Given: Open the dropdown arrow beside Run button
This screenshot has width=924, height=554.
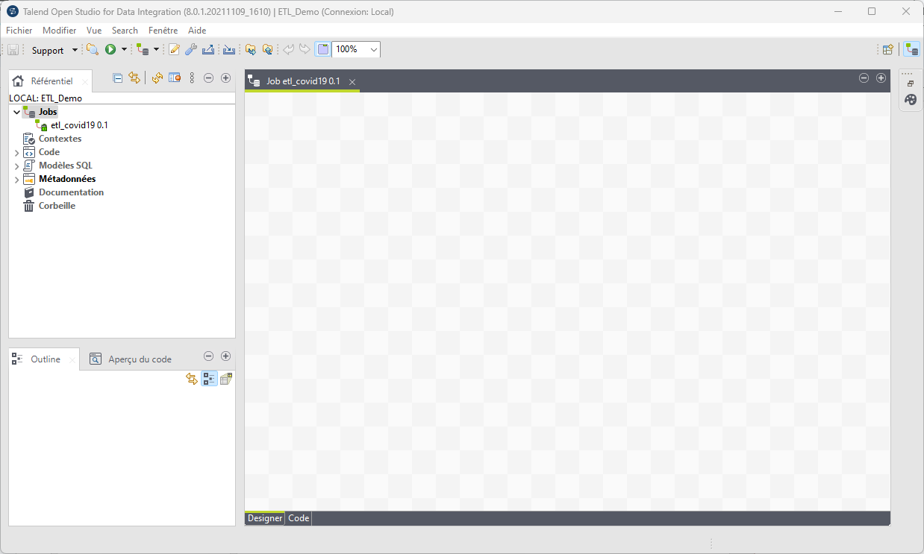Looking at the screenshot, I should pos(124,50).
